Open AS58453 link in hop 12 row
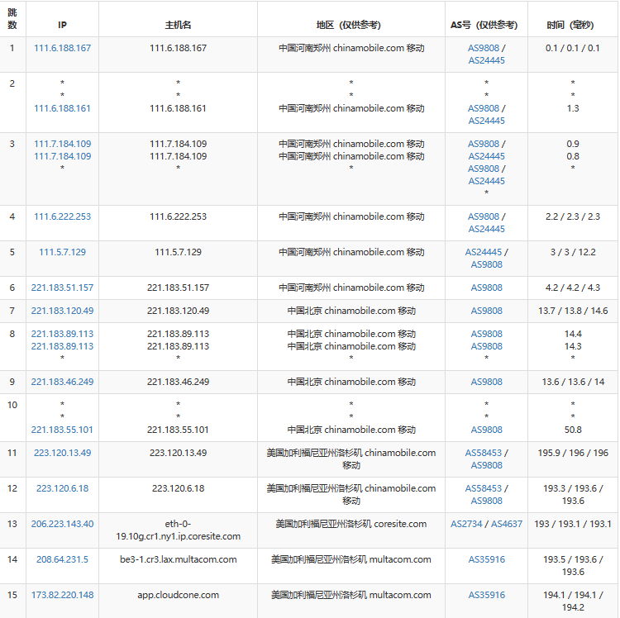620x618 pixels. [x=484, y=488]
